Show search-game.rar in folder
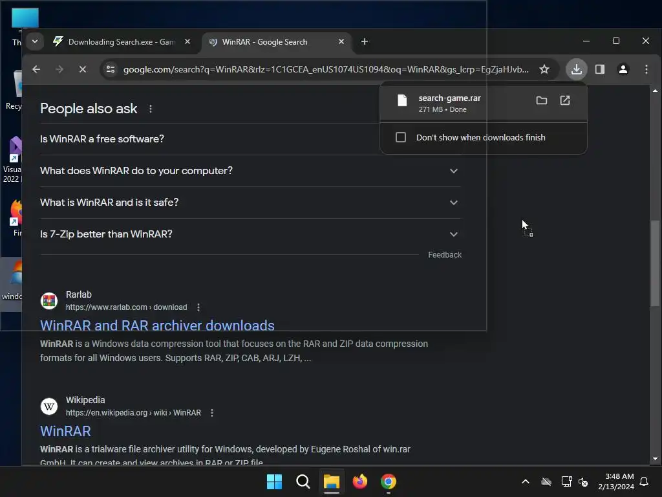Viewport: 662px width, 497px height. [x=541, y=100]
